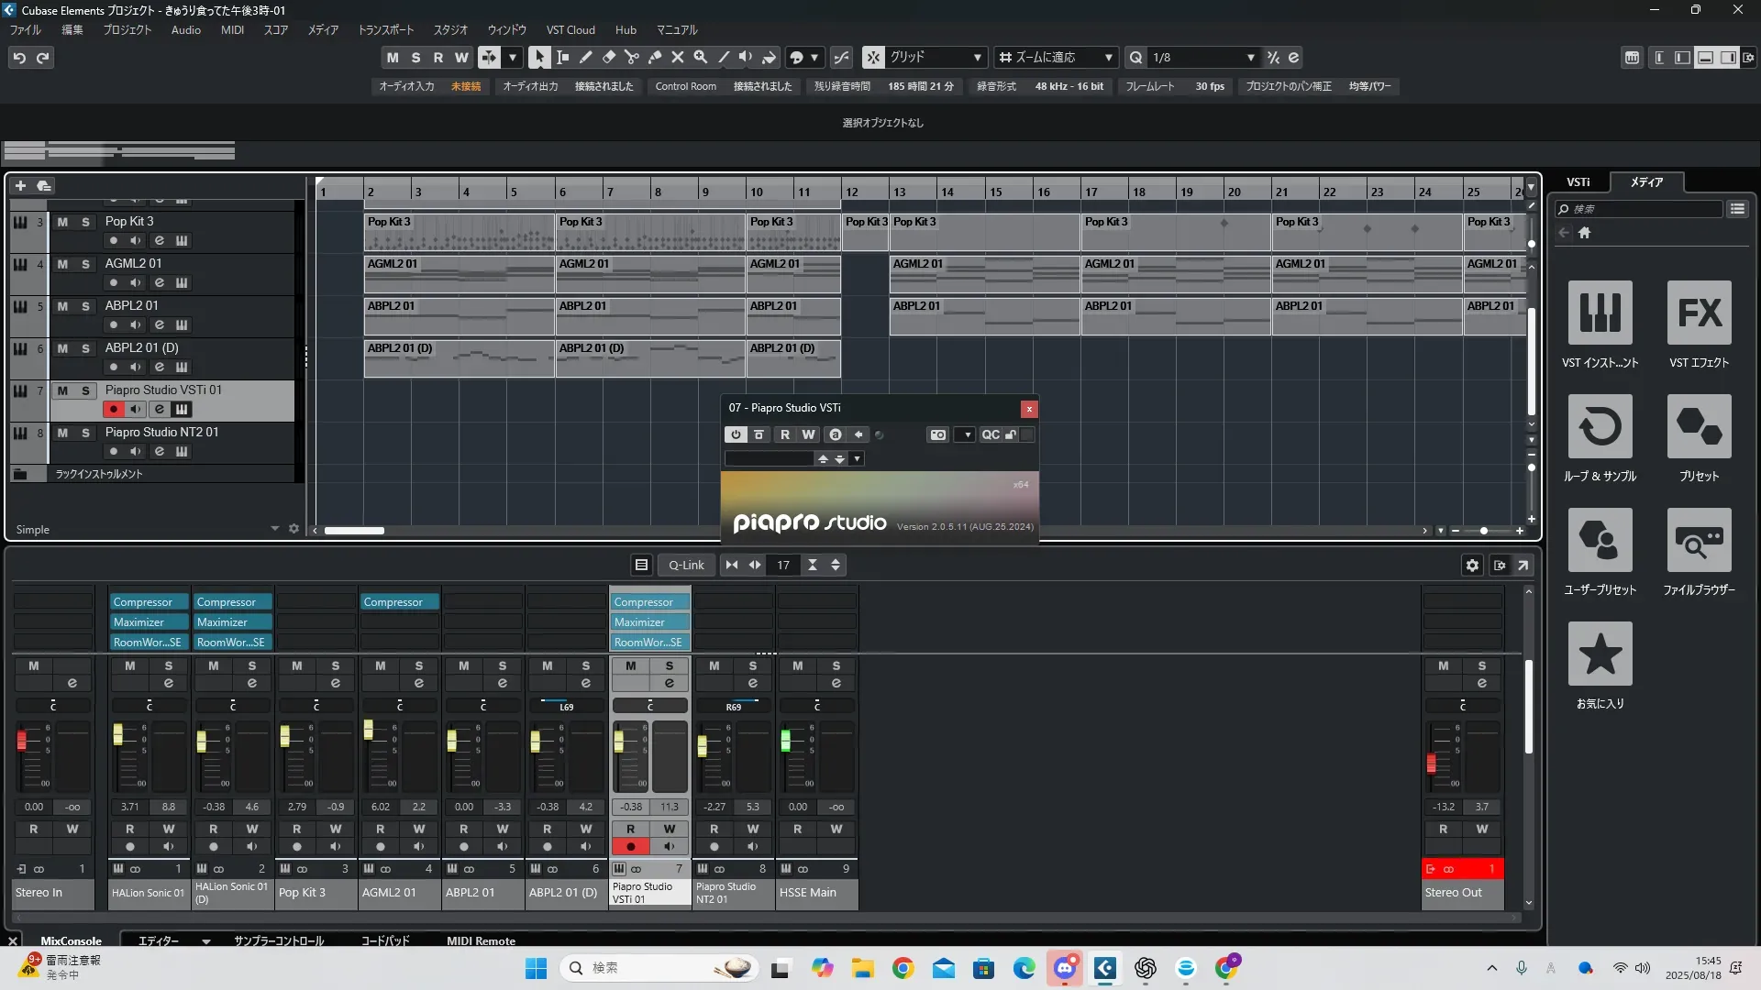Solo the AGML2 01 track
1761x990 pixels.
[85, 264]
